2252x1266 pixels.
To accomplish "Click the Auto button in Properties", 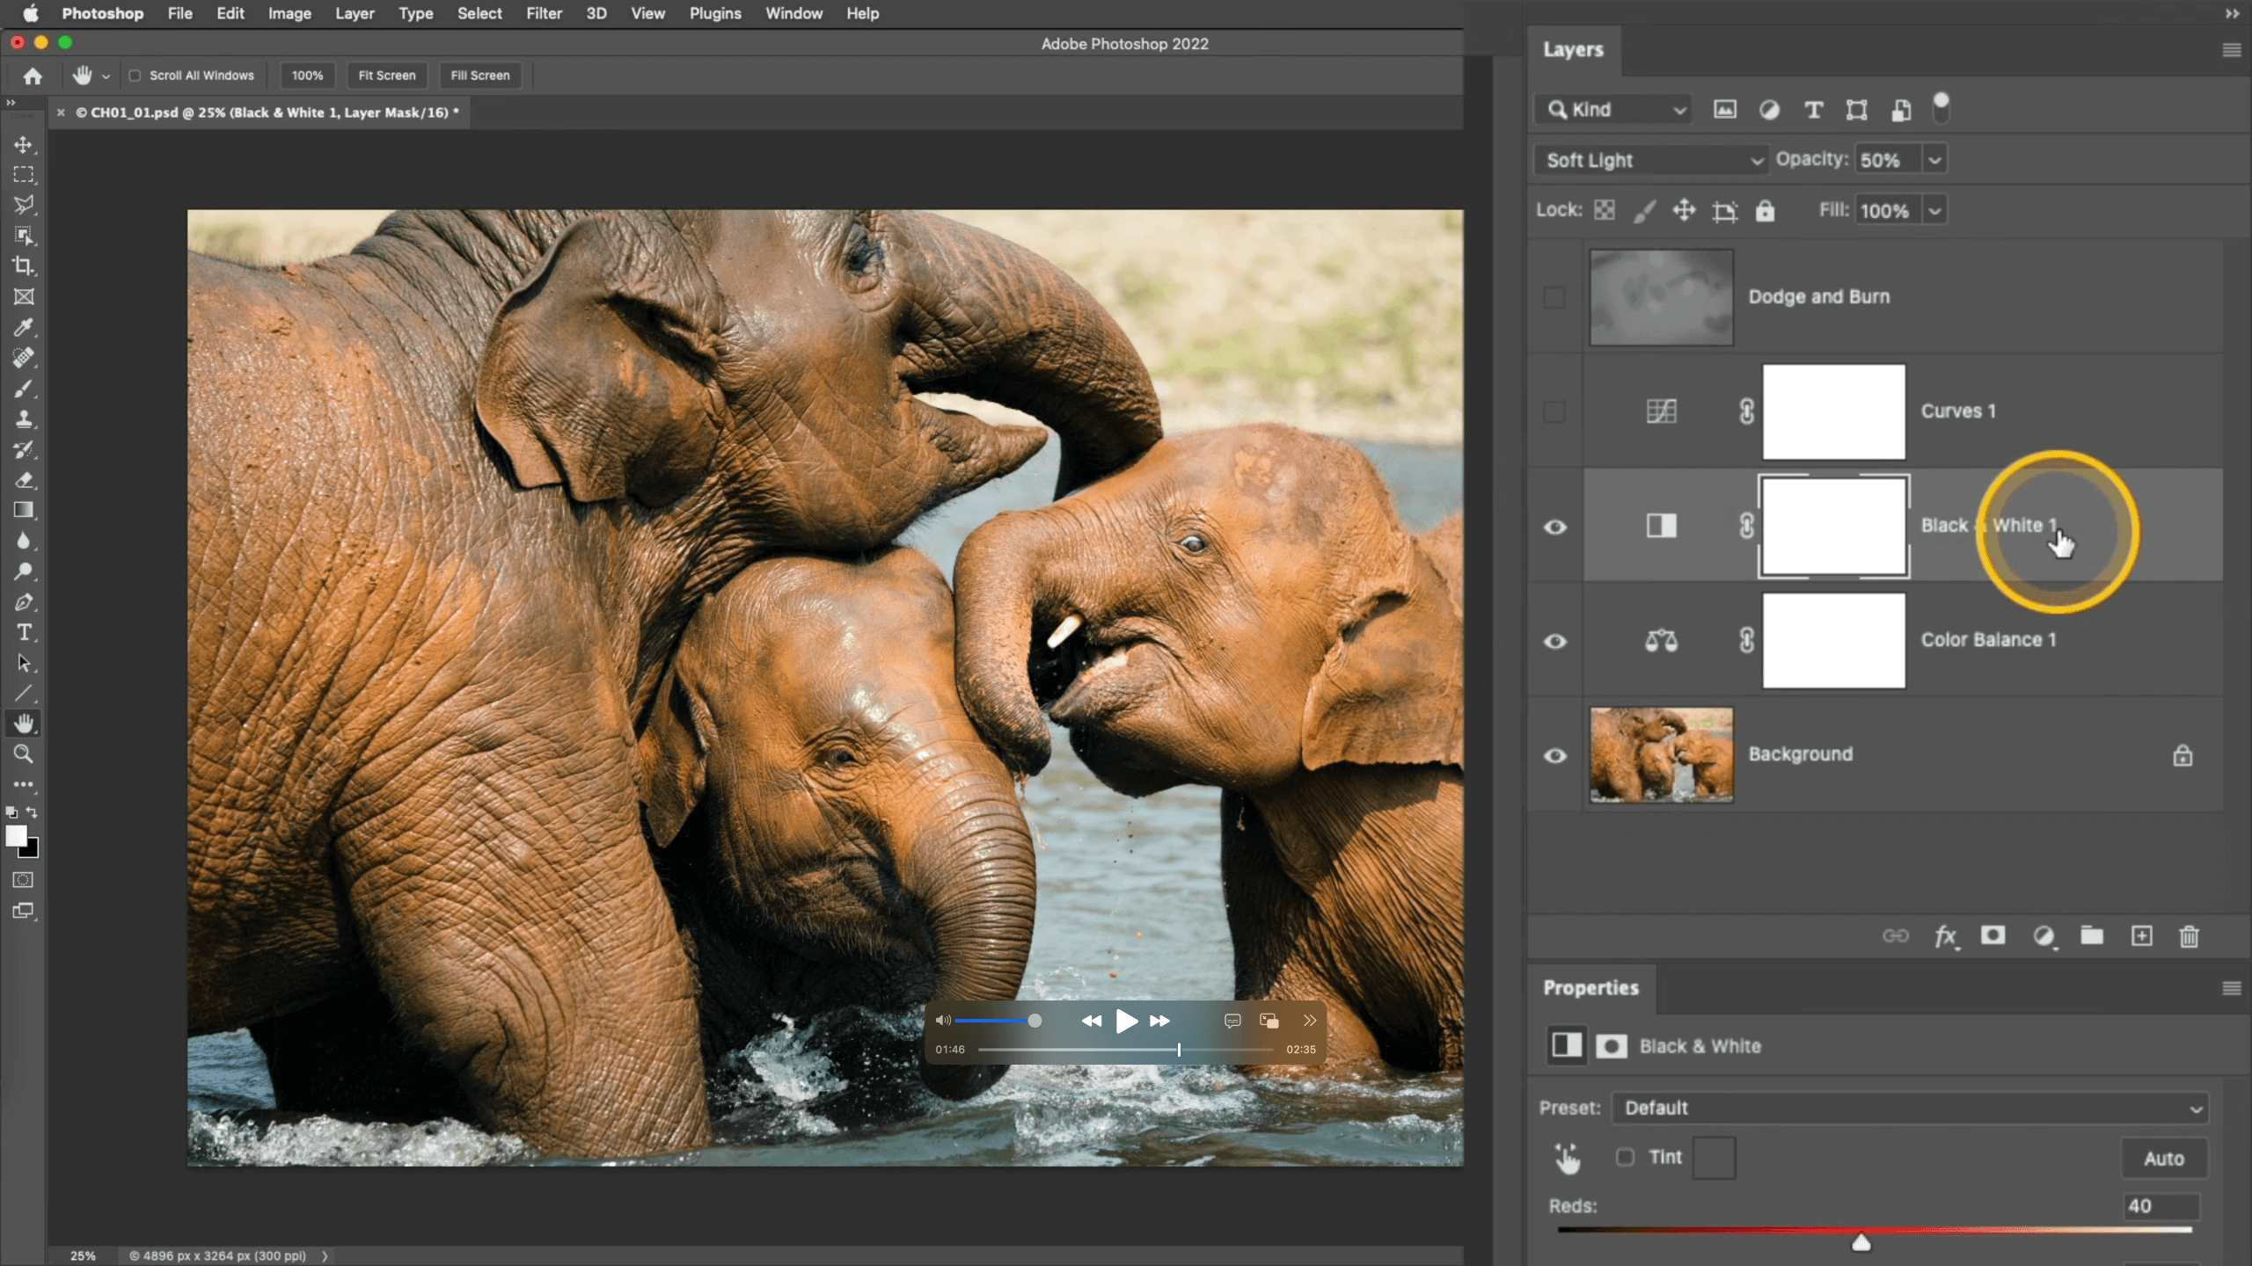I will pyautogui.click(x=2163, y=1159).
